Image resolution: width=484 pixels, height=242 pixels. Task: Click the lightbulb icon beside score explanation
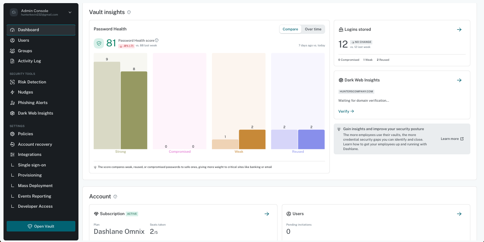(95, 167)
